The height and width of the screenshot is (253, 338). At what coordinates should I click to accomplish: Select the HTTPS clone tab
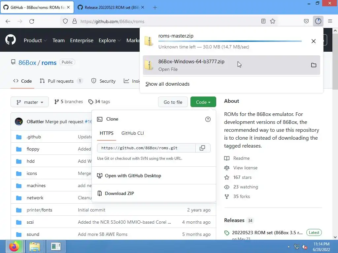[x=107, y=133]
